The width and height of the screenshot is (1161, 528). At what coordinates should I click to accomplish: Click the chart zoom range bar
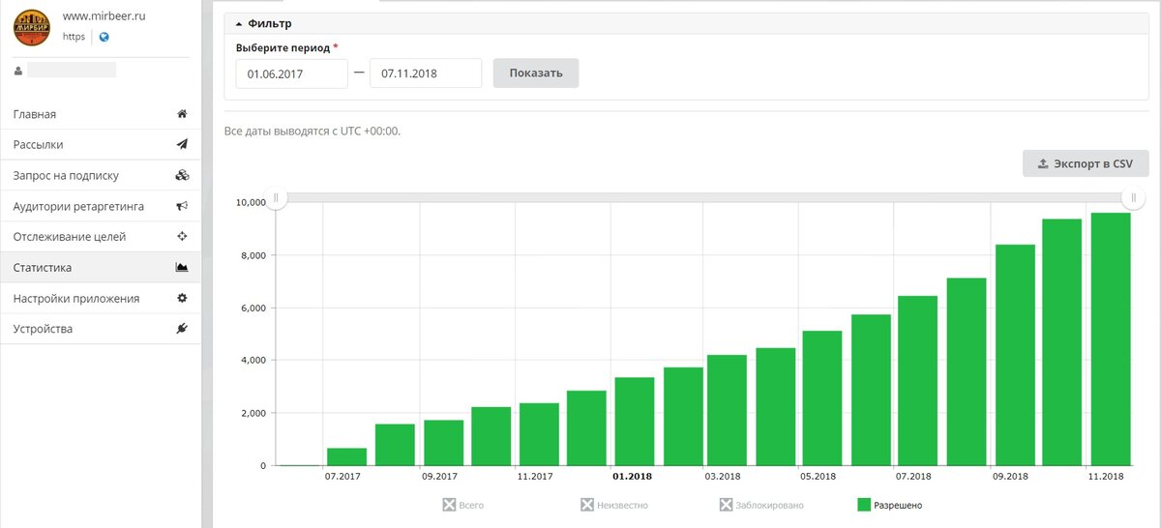coord(704,197)
